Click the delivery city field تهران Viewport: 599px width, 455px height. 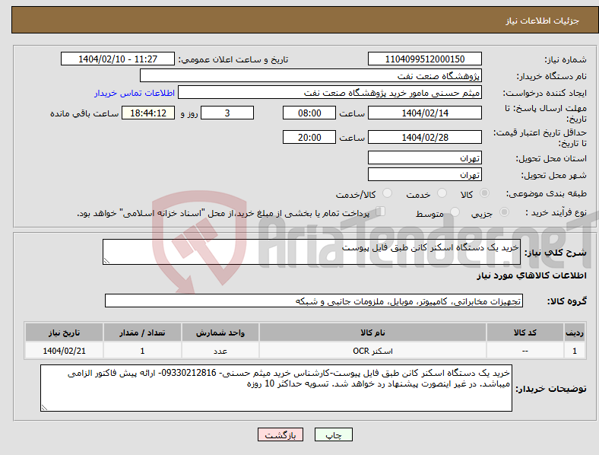(x=425, y=174)
